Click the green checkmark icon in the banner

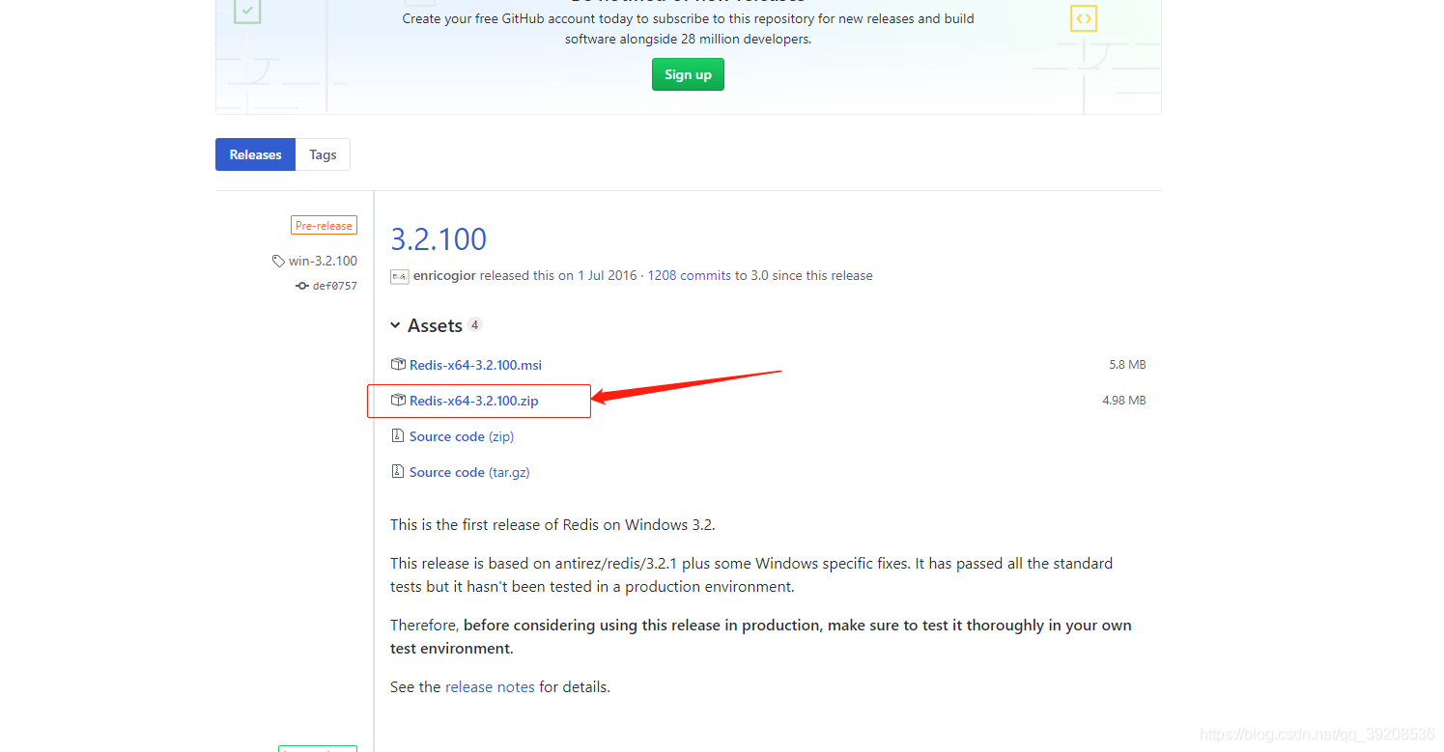247,13
